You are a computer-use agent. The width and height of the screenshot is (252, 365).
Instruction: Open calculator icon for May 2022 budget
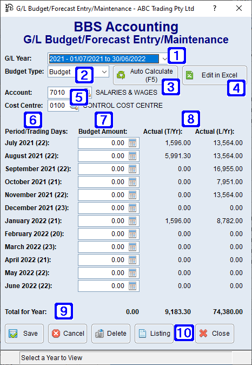click(x=132, y=273)
